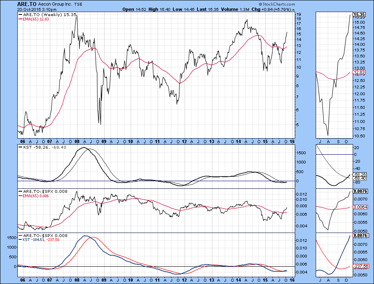Screen dimensions: 374x284
Task: Click the Chg +0.84 (+5.79%) value
Action: pos(271,9)
